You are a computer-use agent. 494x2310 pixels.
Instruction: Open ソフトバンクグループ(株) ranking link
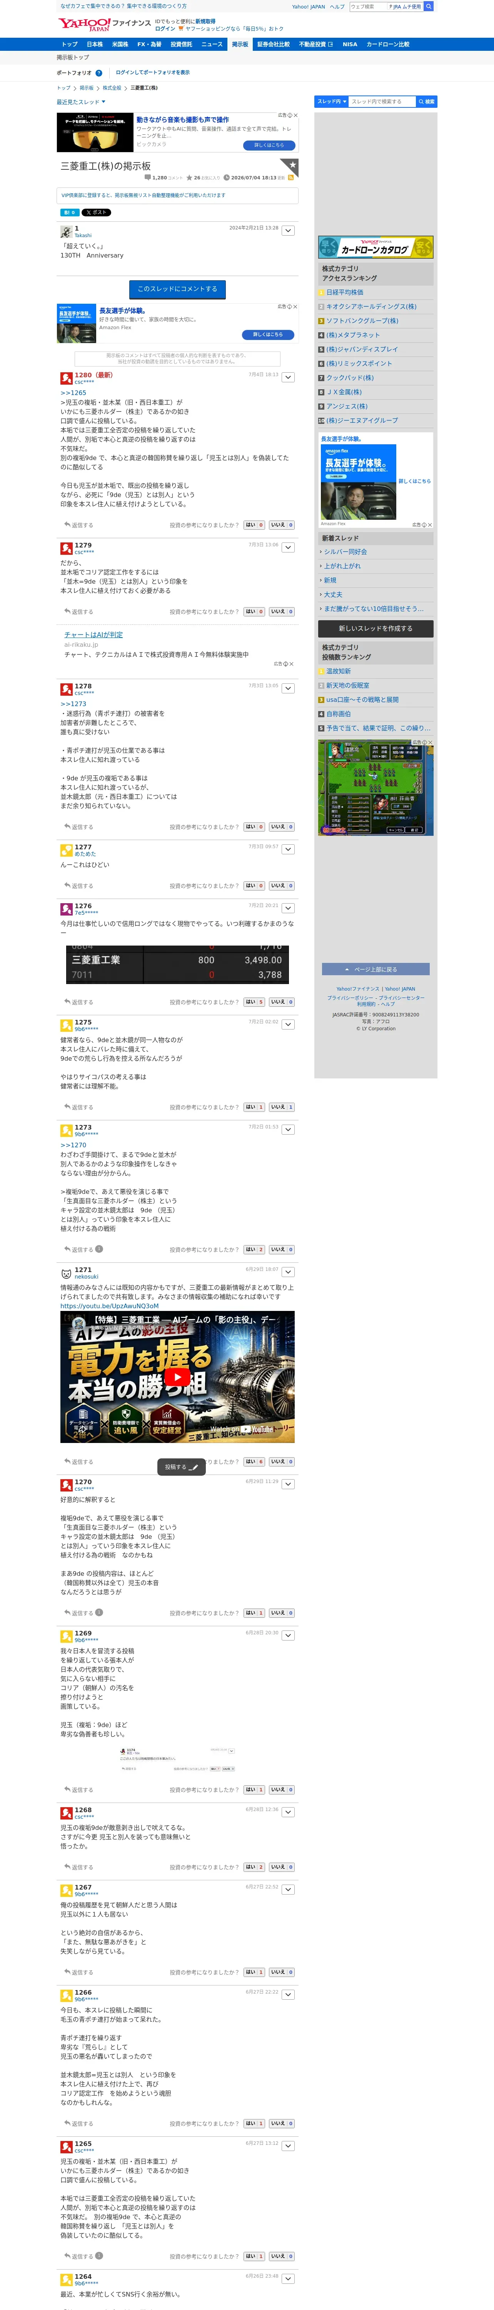(x=362, y=321)
